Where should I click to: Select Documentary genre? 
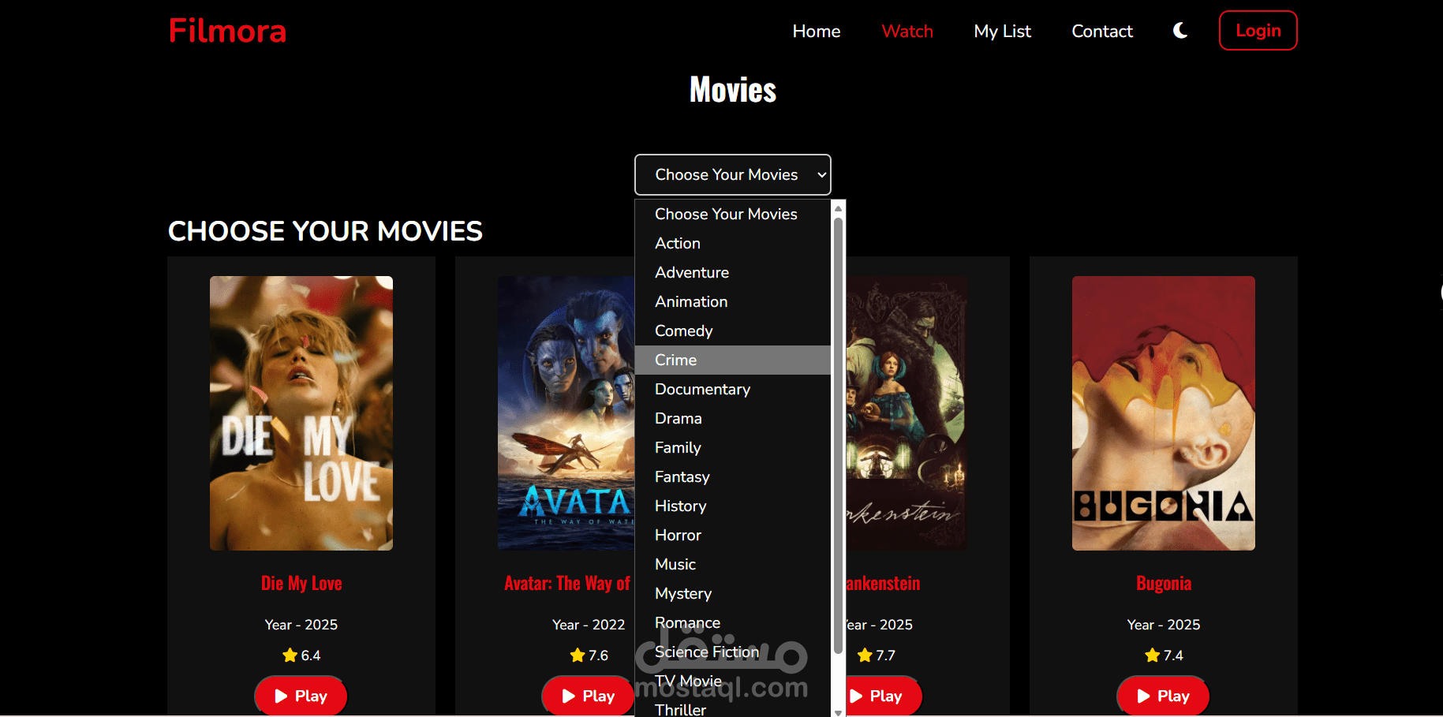click(733, 389)
